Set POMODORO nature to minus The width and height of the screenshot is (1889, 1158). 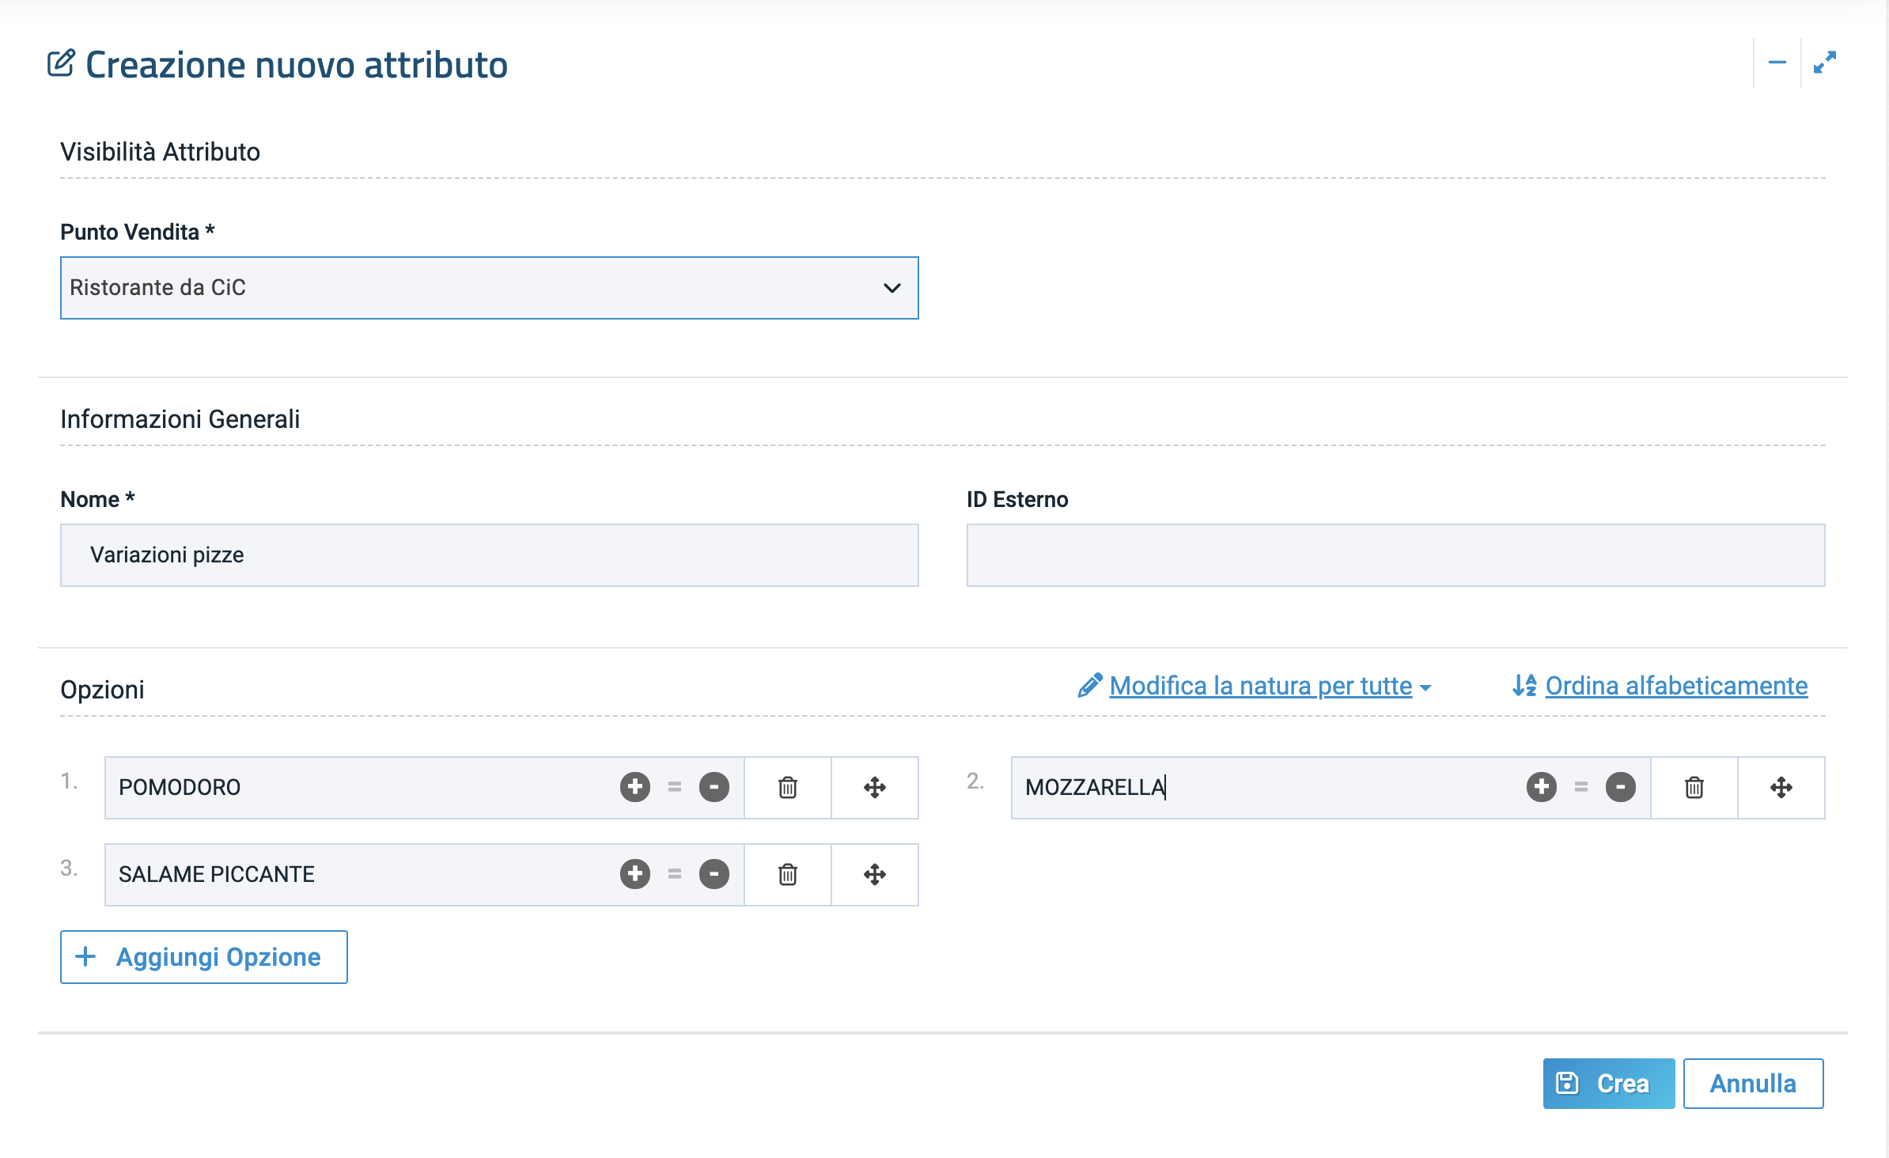714,787
